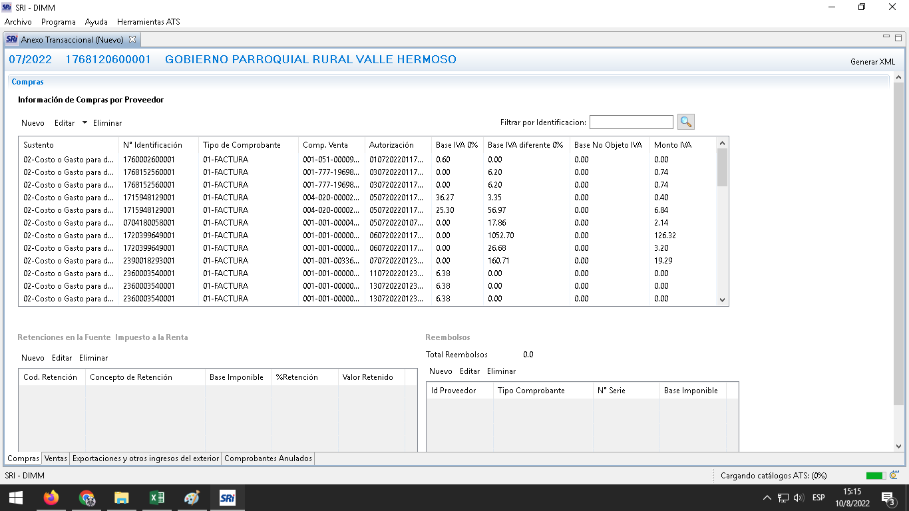Viewport: 909px width, 511px height.
Task: Open File Explorer from the taskbar
Action: click(x=122, y=498)
